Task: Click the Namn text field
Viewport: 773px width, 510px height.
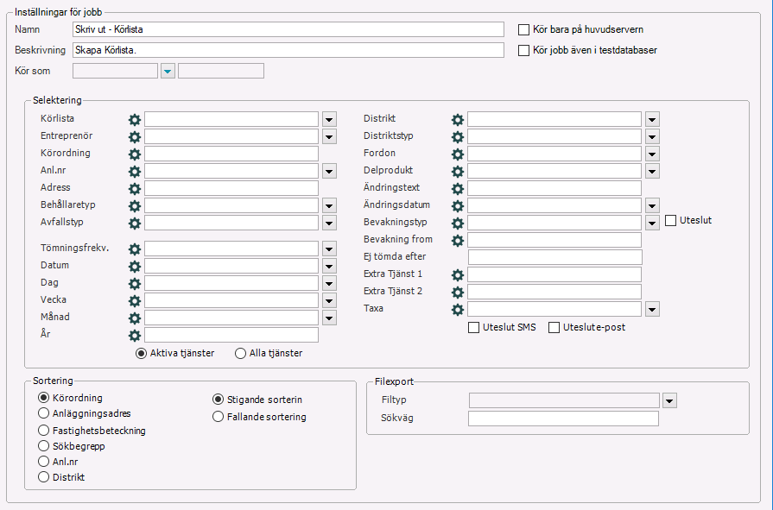Action: 288,29
